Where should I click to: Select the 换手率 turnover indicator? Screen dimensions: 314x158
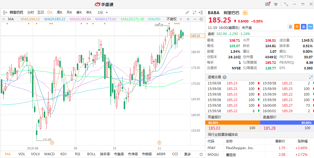[105, 154]
